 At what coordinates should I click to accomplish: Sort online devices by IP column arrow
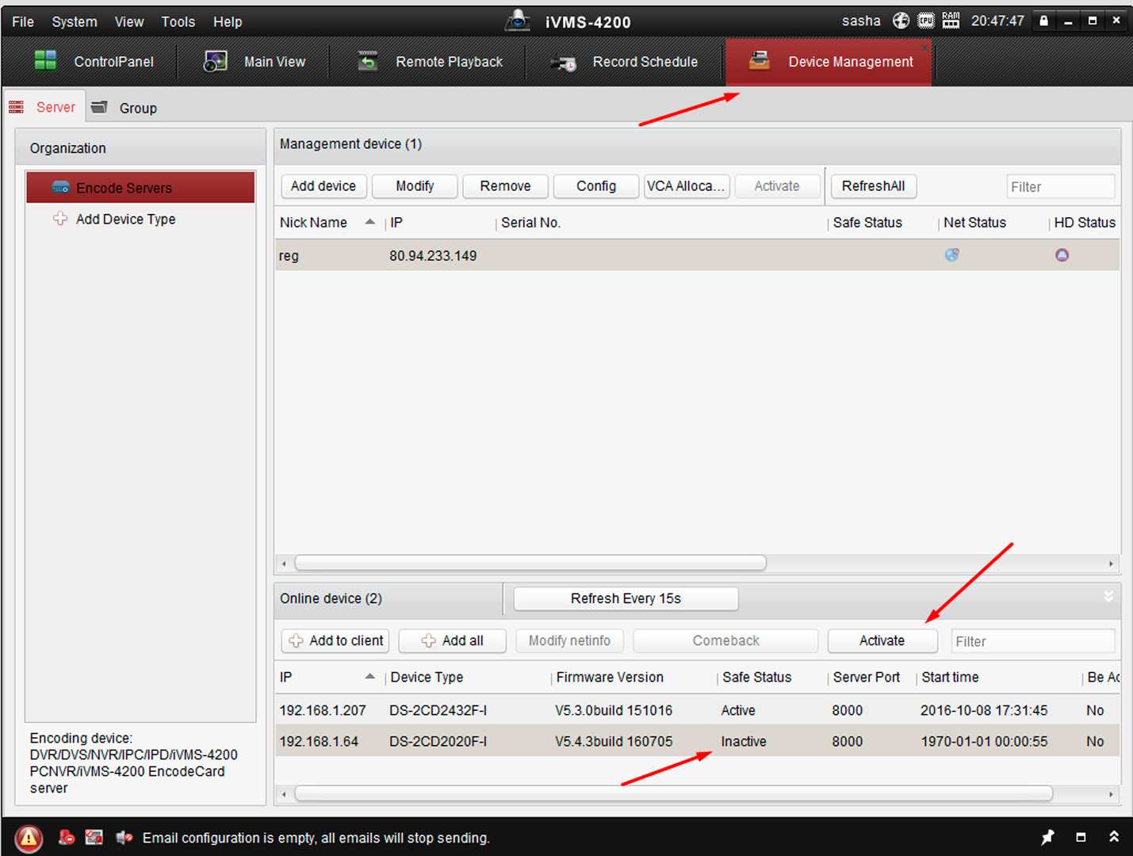click(369, 676)
